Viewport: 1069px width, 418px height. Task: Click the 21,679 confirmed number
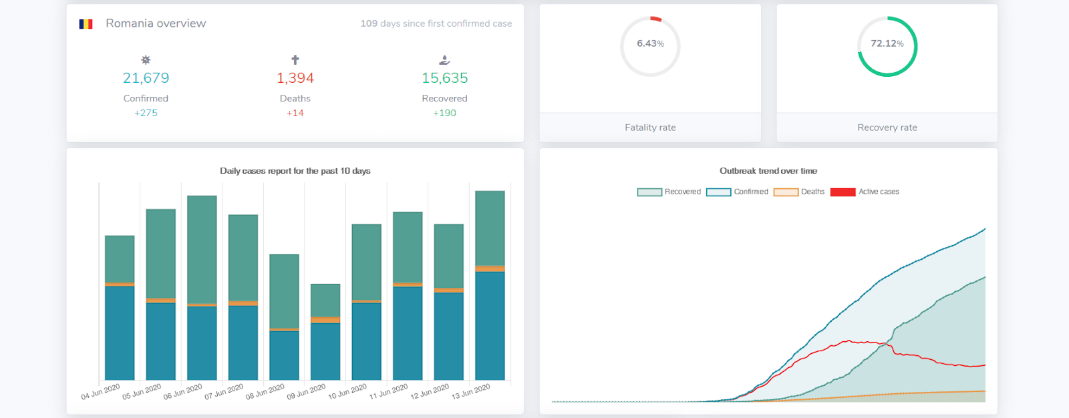[146, 78]
